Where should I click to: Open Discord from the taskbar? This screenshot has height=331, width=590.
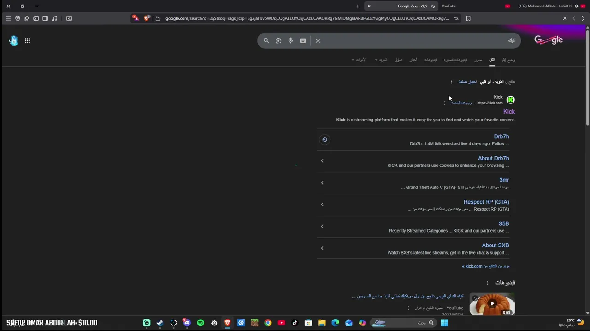coord(187,323)
